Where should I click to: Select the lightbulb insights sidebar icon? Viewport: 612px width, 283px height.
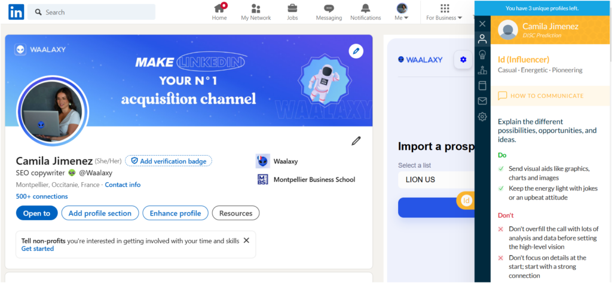tap(482, 54)
